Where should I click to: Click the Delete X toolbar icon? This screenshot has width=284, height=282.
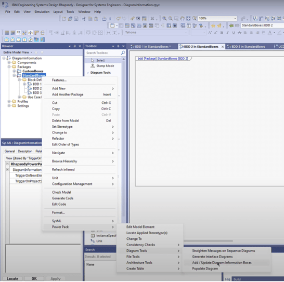click(152, 19)
